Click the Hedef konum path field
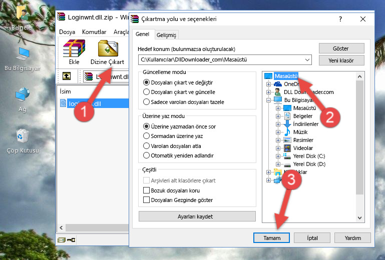Image resolution: width=385 pixels, height=260 pixels. pyautogui.click(x=220, y=60)
